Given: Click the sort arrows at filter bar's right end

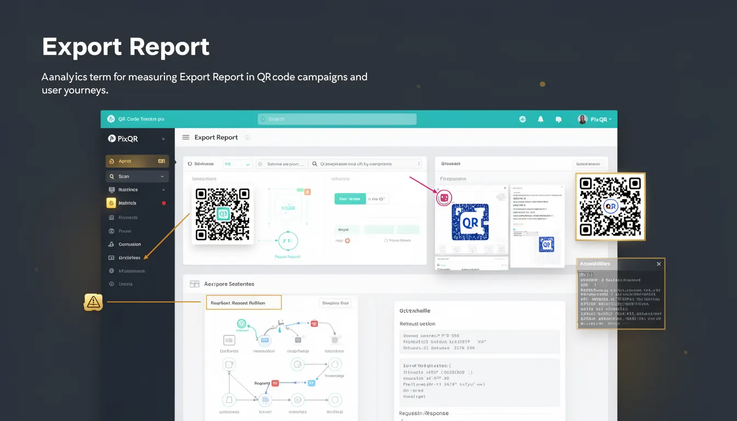Looking at the screenshot, I should (x=419, y=164).
